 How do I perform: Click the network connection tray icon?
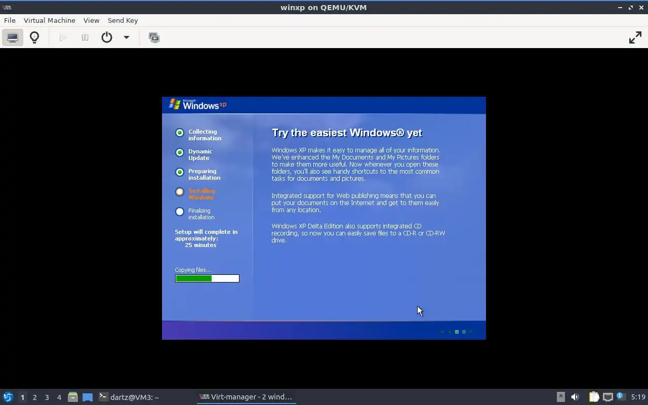click(x=607, y=397)
